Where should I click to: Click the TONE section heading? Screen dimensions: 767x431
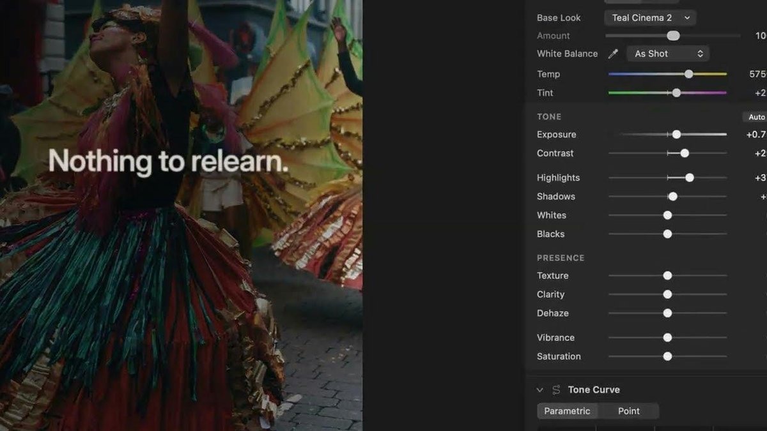click(549, 117)
